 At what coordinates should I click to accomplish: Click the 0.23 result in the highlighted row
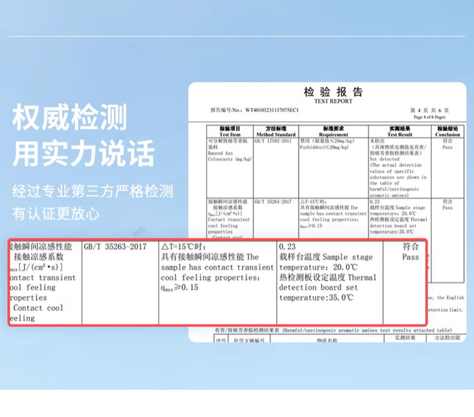[x=287, y=247]
